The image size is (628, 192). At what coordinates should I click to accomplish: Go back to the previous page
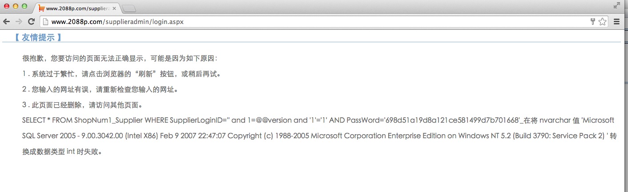pyautogui.click(x=7, y=21)
